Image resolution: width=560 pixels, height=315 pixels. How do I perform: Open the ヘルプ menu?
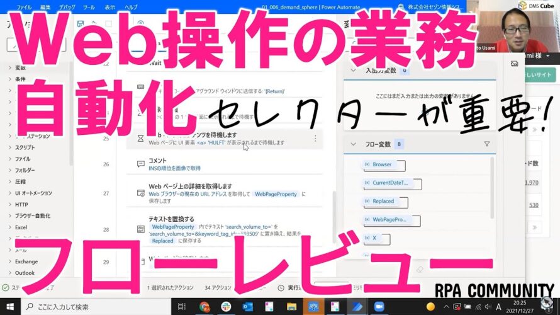click(x=131, y=7)
